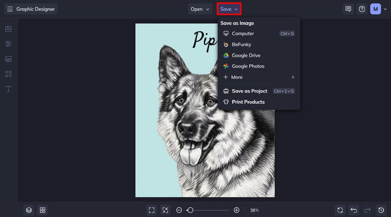Expand the More save options submenu
Image resolution: width=391 pixels, height=217 pixels.
coord(259,77)
